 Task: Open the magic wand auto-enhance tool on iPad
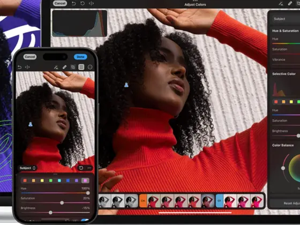281,3
